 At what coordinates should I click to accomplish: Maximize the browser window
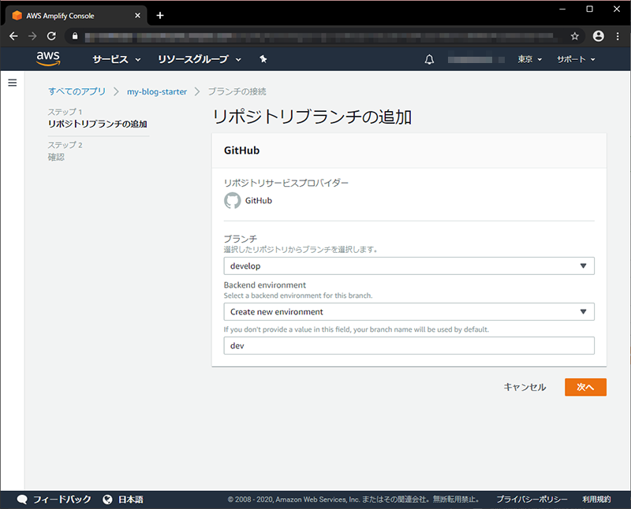[589, 9]
